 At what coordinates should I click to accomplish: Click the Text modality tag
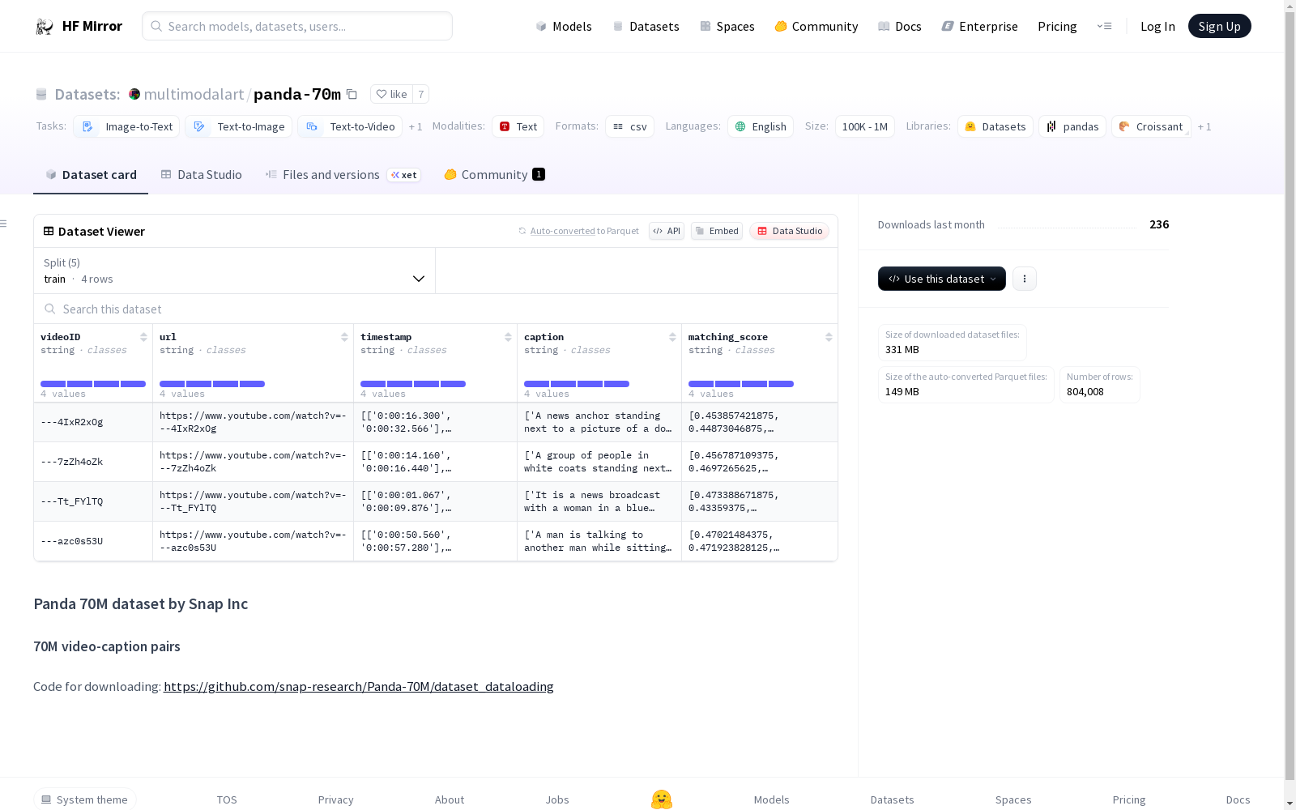(518, 126)
